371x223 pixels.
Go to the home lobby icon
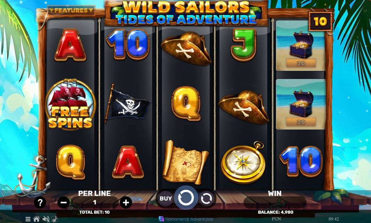pyautogui.click(x=36, y=219)
